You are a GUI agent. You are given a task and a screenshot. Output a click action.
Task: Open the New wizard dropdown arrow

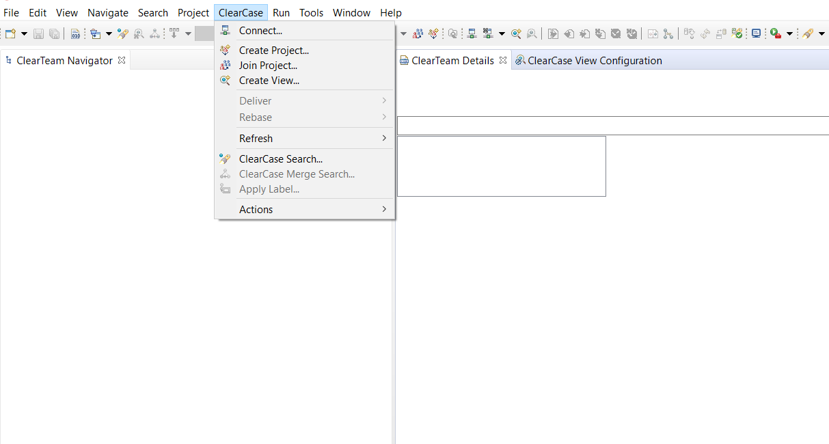point(24,33)
